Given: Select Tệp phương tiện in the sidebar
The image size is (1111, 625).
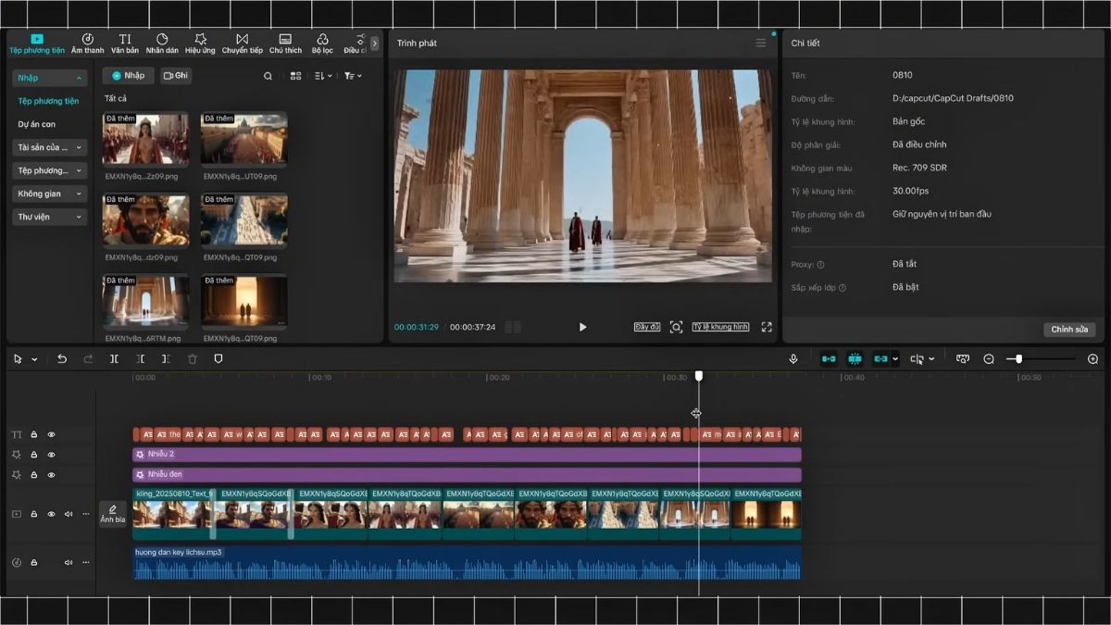Looking at the screenshot, I should pyautogui.click(x=48, y=100).
